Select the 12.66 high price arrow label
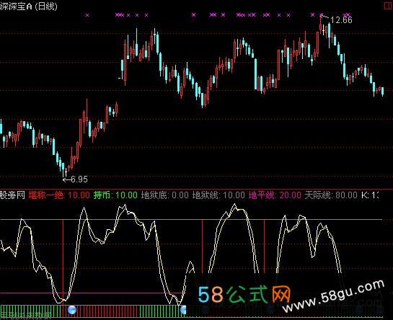The width and height of the screenshot is (393, 320). pyautogui.click(x=337, y=19)
